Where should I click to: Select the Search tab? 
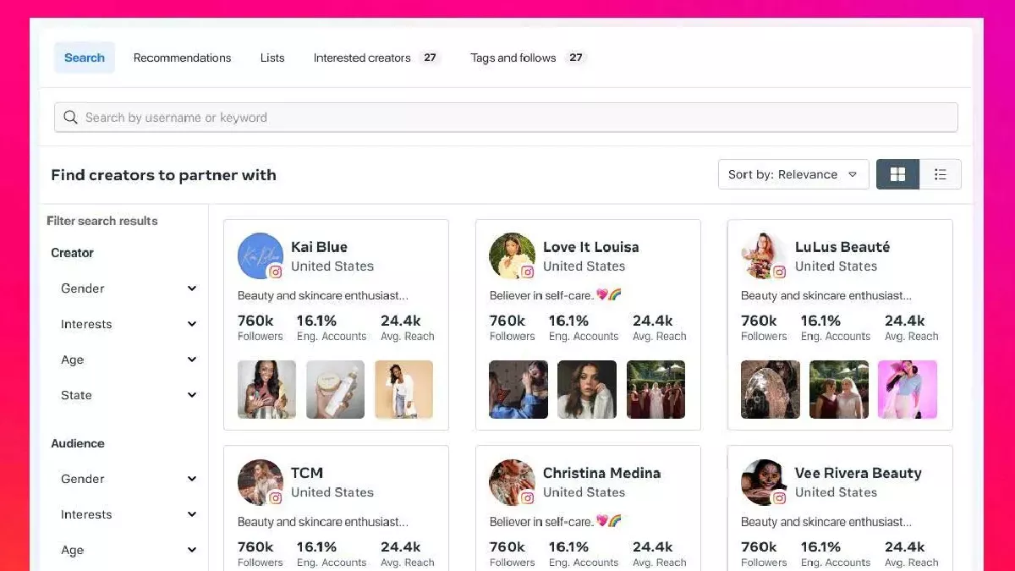tap(85, 58)
